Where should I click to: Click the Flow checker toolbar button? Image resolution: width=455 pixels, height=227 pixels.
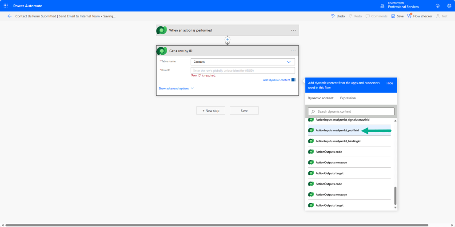[419, 16]
